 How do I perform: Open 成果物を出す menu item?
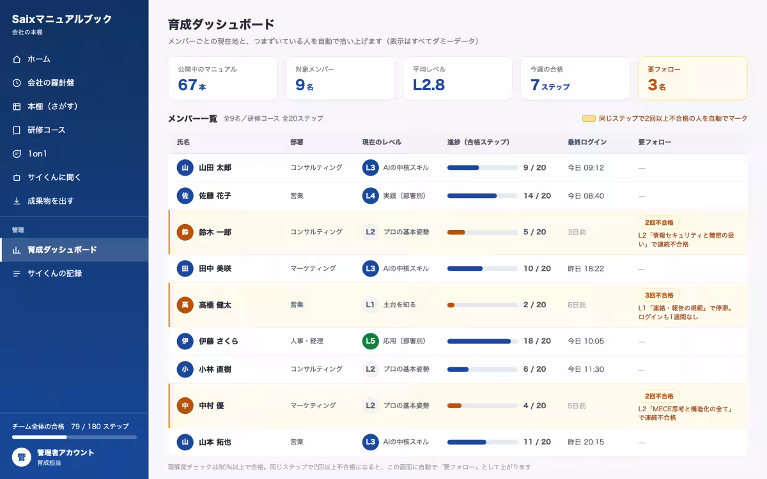(74, 201)
